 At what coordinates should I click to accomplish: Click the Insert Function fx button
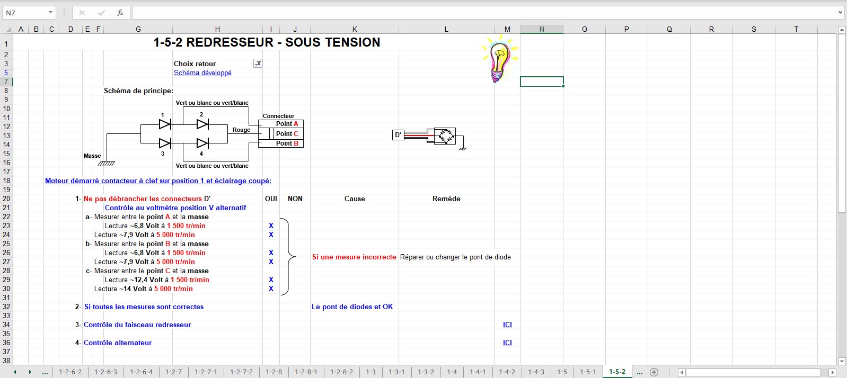pos(120,13)
